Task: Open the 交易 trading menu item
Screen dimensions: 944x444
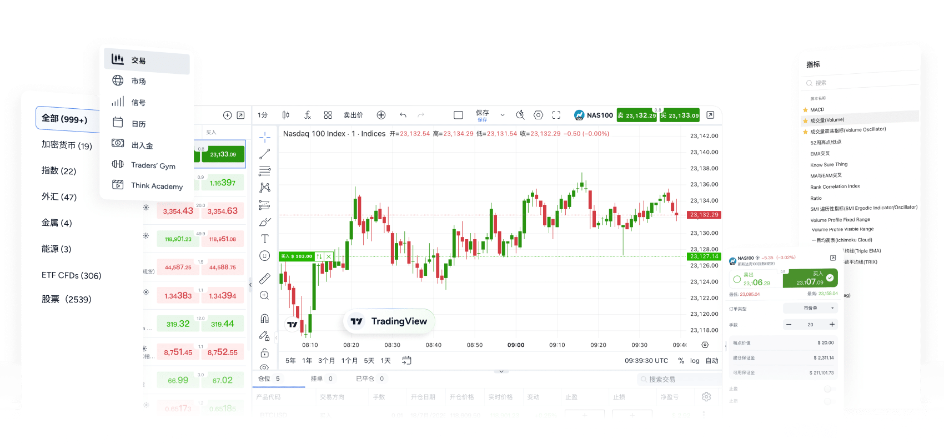Action: click(x=147, y=60)
